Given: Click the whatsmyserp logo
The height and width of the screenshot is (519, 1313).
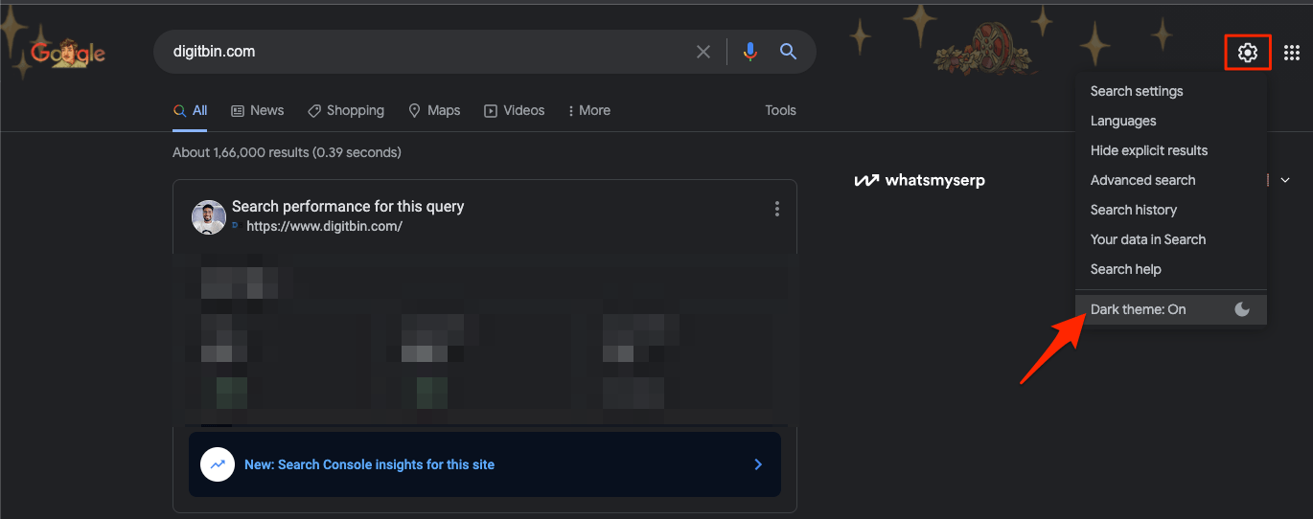Looking at the screenshot, I should [x=919, y=180].
